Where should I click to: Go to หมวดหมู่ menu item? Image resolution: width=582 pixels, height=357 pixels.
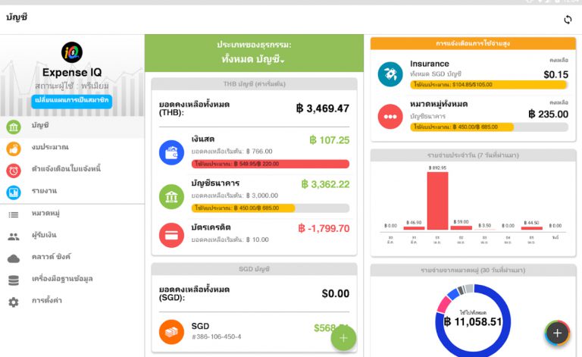(x=45, y=213)
